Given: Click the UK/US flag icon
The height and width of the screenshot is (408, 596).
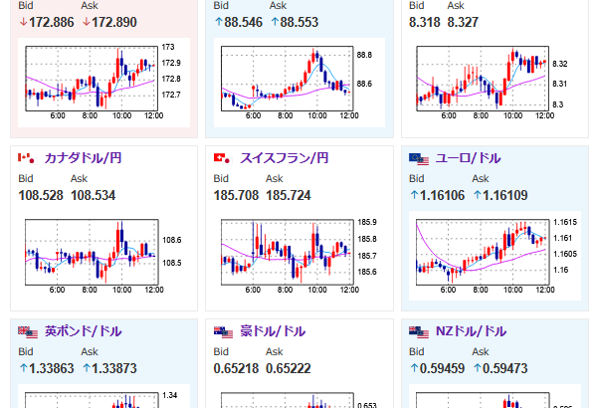Looking at the screenshot, I should [28, 332].
